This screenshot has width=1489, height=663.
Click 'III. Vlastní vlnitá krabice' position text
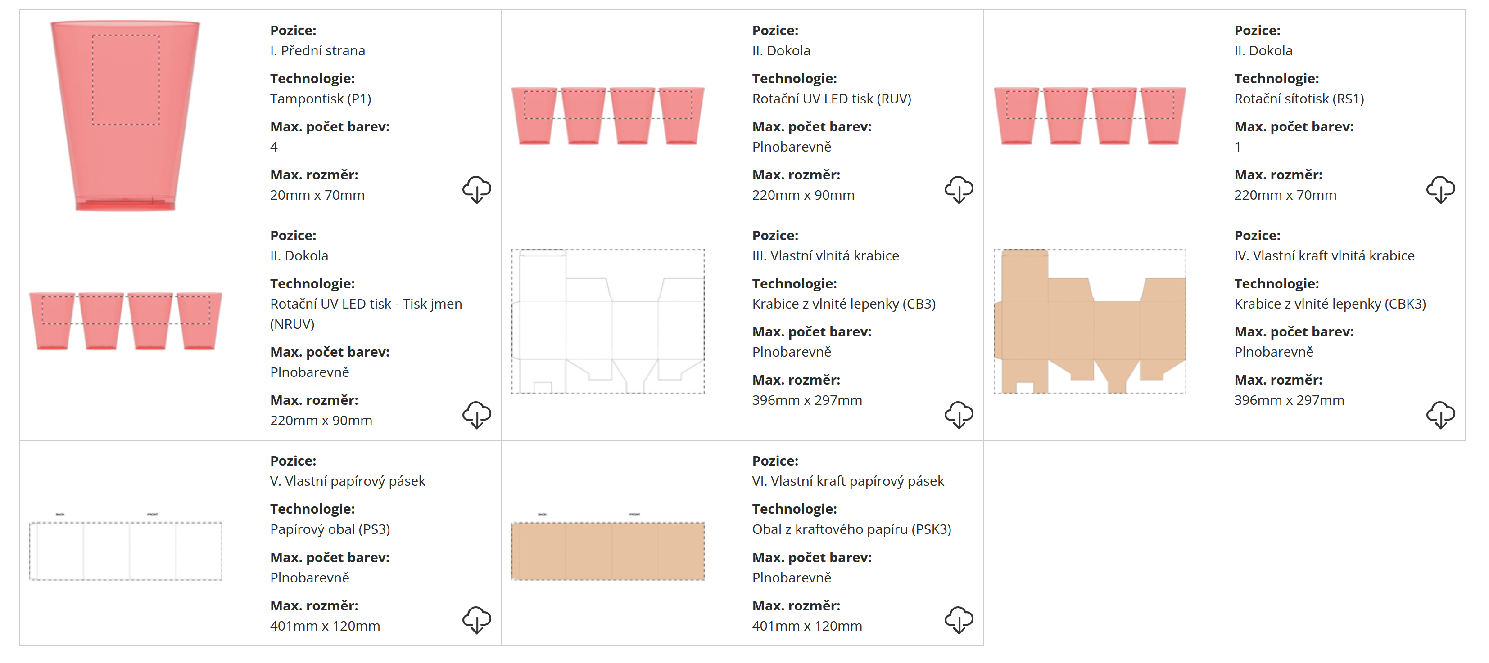click(x=825, y=256)
